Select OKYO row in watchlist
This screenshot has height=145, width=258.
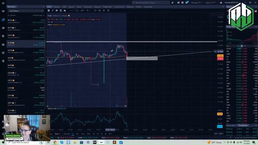[26, 81]
